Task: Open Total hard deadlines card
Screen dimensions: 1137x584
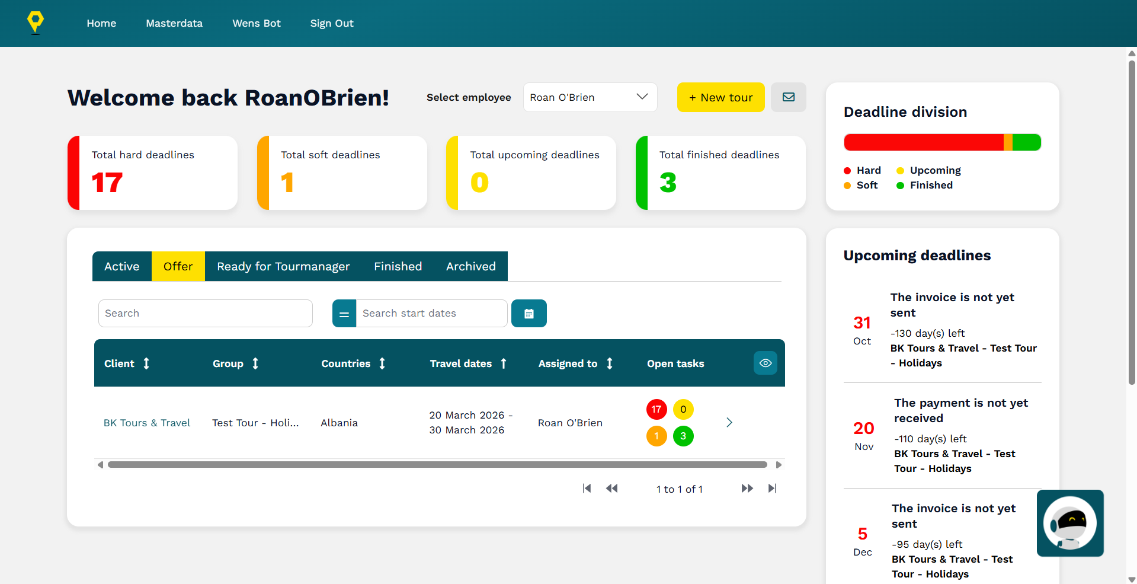Action: 153,173
